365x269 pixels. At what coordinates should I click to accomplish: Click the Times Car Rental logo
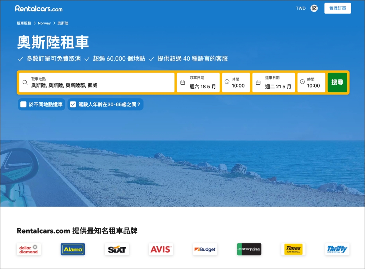pos(293,249)
